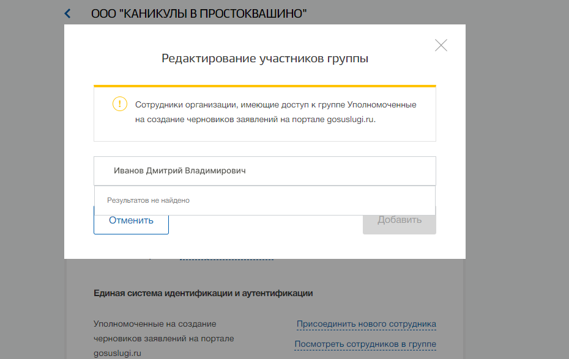Close the group members editing dialog
This screenshot has height=359, width=569.
(441, 45)
